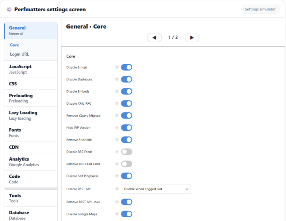Open Login URL sub-item
286x221 pixels.
tap(19, 54)
